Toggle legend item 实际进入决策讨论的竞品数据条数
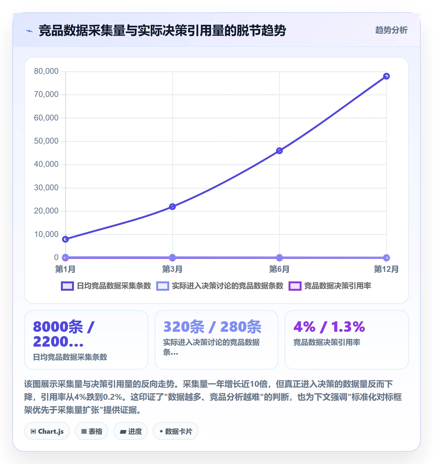This screenshot has height=464, width=433. click(220, 286)
